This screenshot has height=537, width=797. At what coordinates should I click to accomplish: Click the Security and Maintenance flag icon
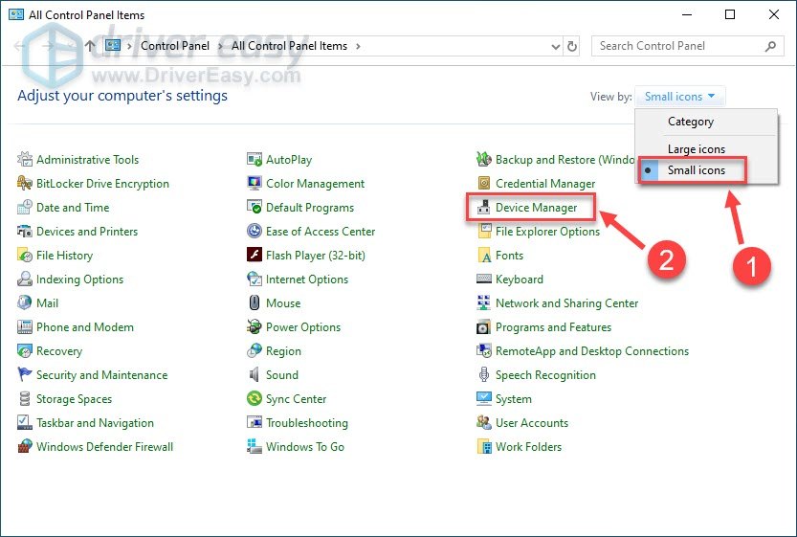(25, 374)
